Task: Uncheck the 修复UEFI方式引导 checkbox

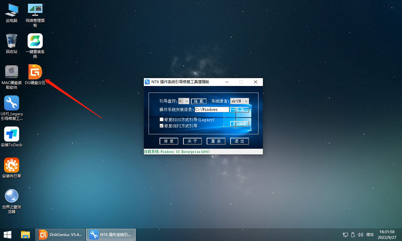Action: coord(161,126)
